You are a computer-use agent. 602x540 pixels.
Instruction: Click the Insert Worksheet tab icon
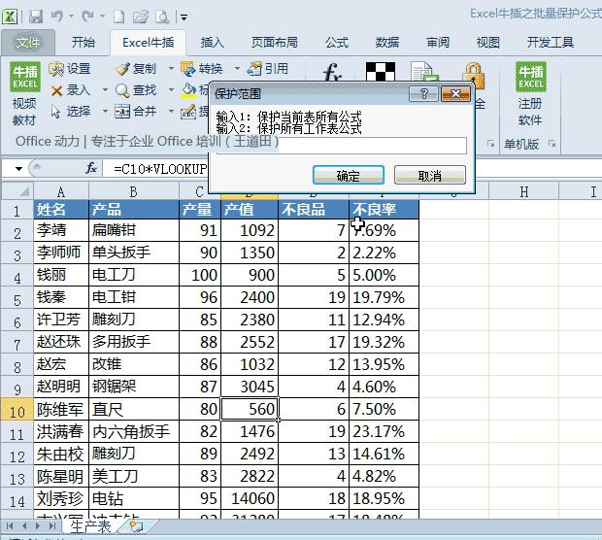point(136,526)
